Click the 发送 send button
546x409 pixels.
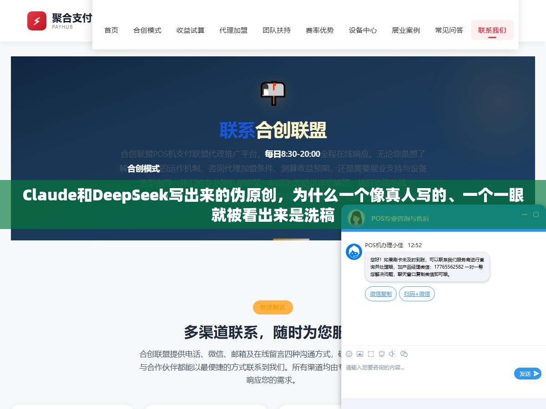point(528,374)
